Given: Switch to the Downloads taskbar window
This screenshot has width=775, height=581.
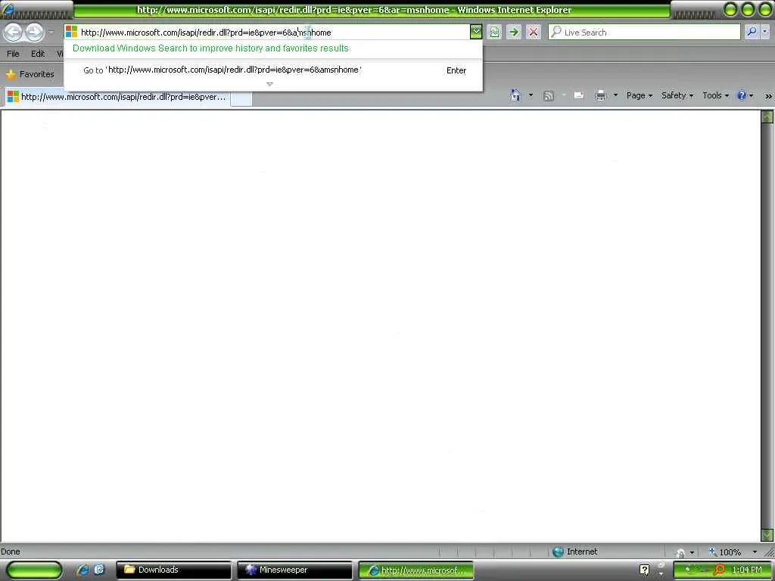Looking at the screenshot, I should click(x=173, y=570).
